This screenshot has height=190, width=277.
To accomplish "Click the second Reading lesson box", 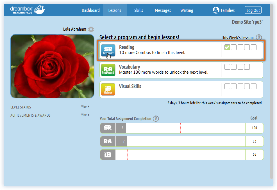I will click(x=234, y=47).
